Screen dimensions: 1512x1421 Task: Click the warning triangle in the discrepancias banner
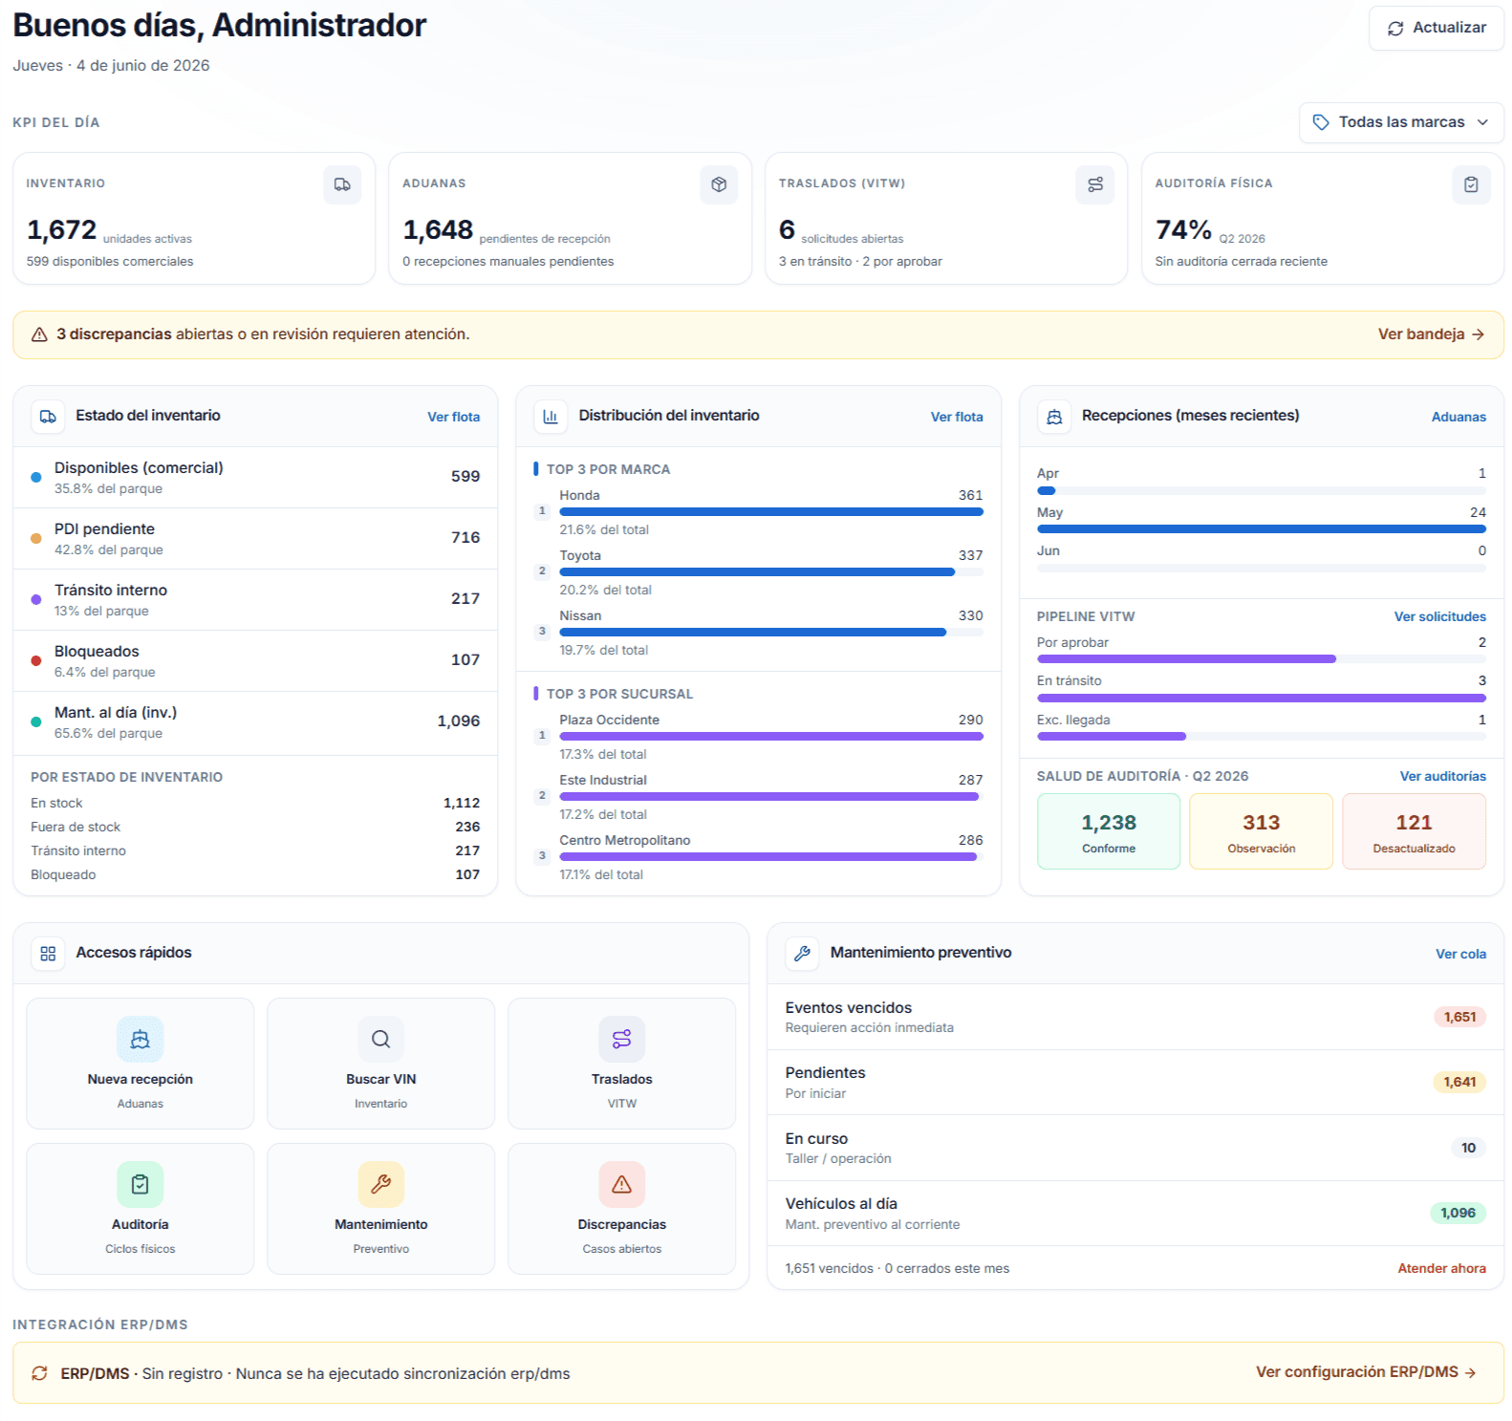[x=39, y=334]
